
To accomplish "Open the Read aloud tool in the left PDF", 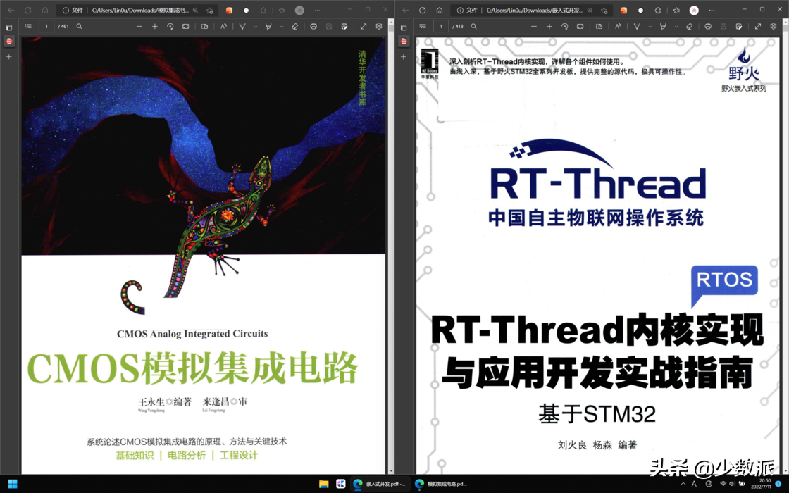I will (x=223, y=26).
